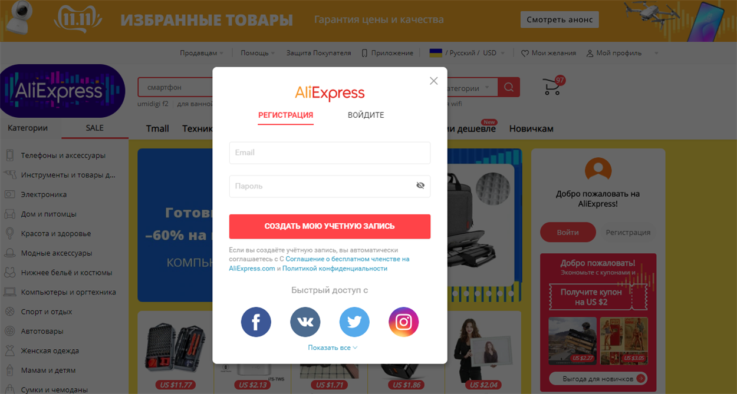Click the Email input field
The image size is (737, 394).
tap(330, 153)
